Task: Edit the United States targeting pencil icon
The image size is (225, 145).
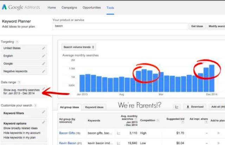Action: click(x=44, y=48)
